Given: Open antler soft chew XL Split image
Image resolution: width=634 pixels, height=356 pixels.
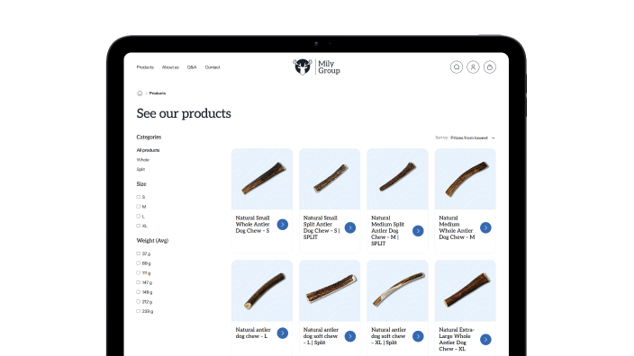Looking at the screenshot, I should [397, 290].
